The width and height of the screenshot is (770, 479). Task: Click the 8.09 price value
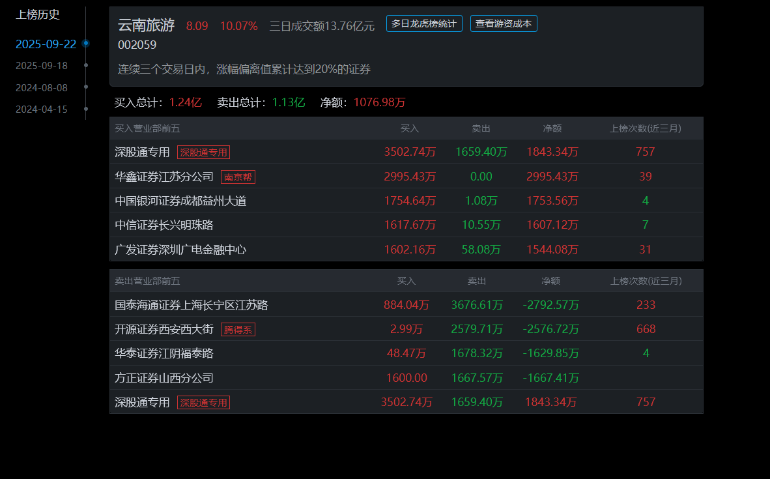(x=197, y=26)
